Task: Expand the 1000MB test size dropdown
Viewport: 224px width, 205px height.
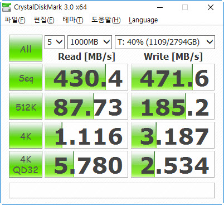Action: (90, 42)
